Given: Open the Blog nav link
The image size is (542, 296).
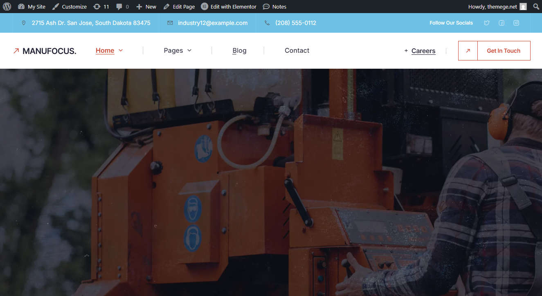Looking at the screenshot, I should coord(239,50).
